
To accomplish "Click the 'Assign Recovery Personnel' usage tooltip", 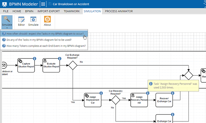I will 173,86.
